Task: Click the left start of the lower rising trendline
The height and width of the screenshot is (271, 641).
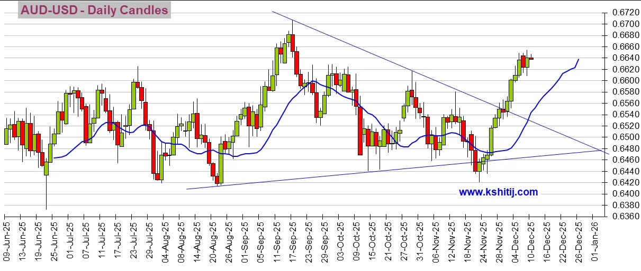Action: click(187, 189)
